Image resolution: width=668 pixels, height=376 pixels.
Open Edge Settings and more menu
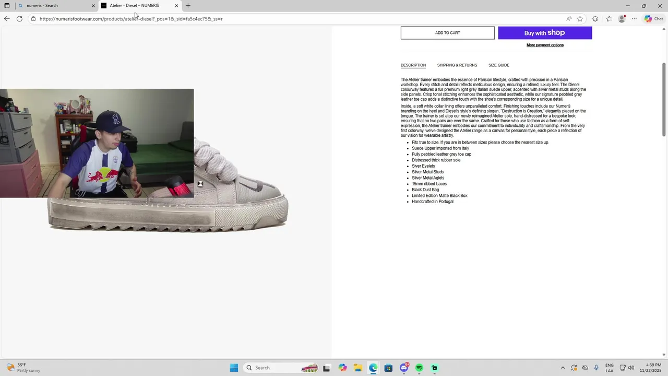click(634, 19)
